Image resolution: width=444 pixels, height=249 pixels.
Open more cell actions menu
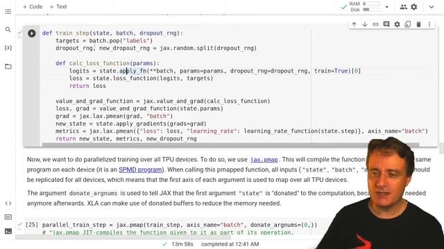pyautogui.click(x=429, y=25)
